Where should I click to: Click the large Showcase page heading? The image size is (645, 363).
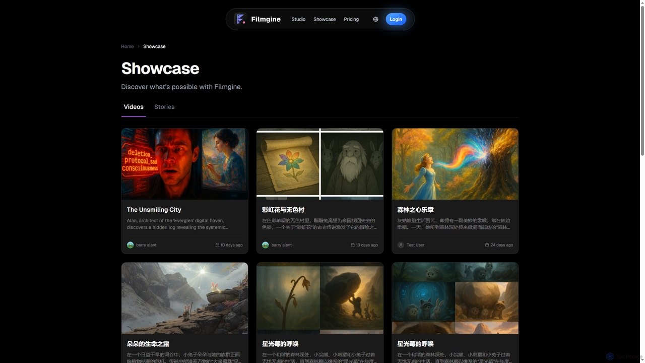160,69
